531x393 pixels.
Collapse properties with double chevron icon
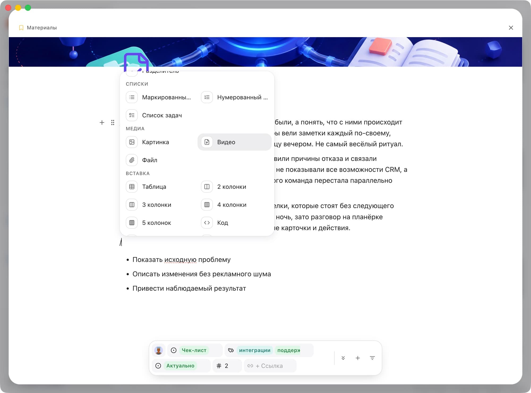tap(343, 358)
